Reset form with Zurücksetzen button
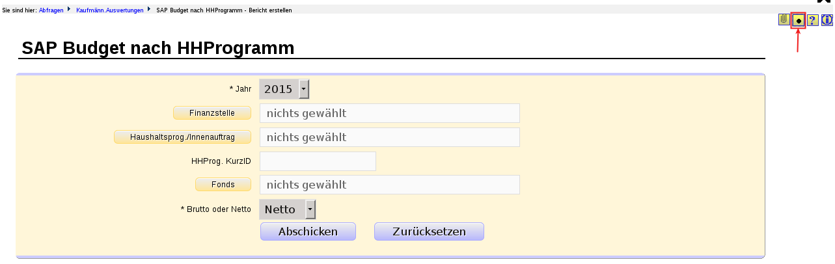Image resolution: width=835 pixels, height=264 pixels. coord(429,231)
